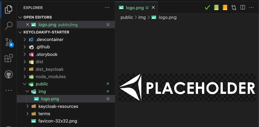Image resolution: width=259 pixels, height=127 pixels.
Task: Open the editor More Actions menu
Action: coord(251,8)
